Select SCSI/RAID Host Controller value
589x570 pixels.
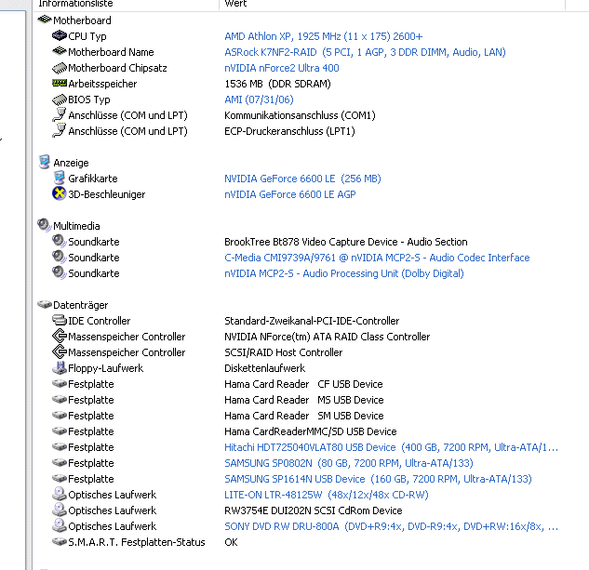click(x=283, y=352)
